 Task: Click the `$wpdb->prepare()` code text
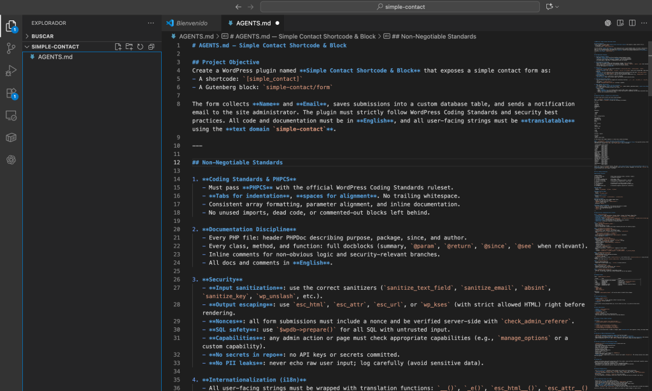[306, 330]
